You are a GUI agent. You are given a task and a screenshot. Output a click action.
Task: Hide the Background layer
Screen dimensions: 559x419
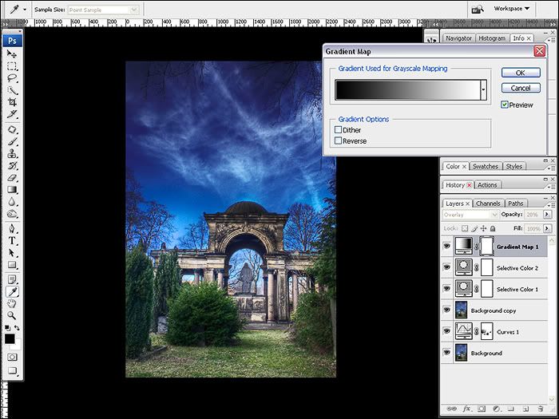[446, 353]
